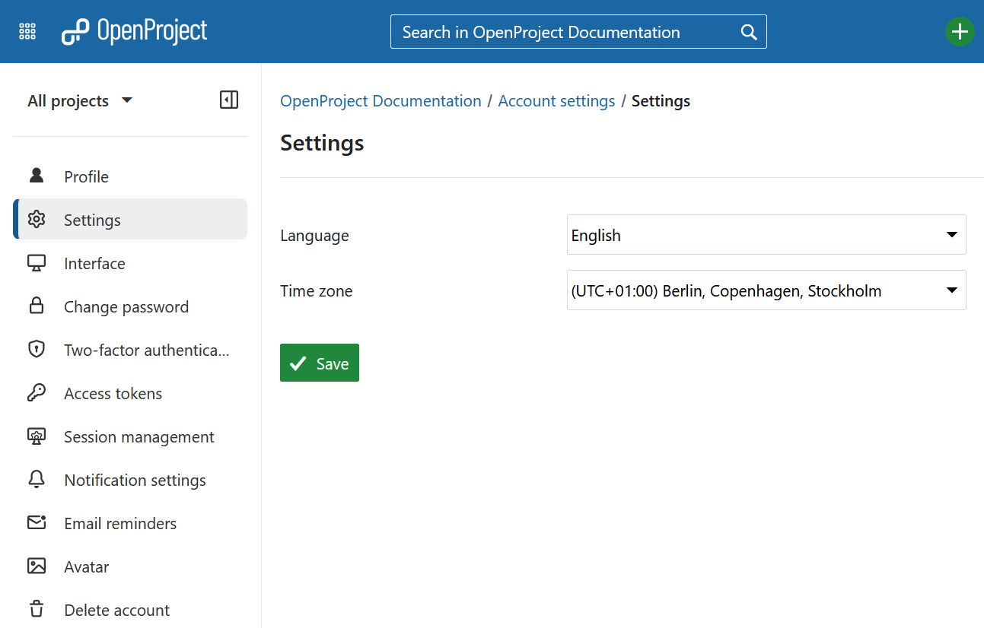
Task: Click the search magnifier icon
Action: [x=749, y=32]
